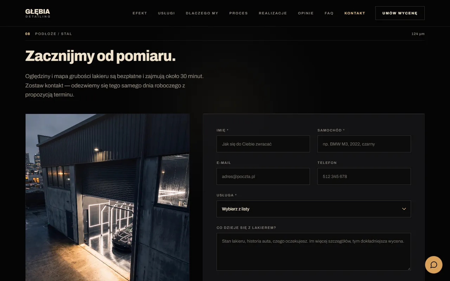Open the chat bubble widget
Viewport: 450px width, 281px height.
[x=433, y=264]
